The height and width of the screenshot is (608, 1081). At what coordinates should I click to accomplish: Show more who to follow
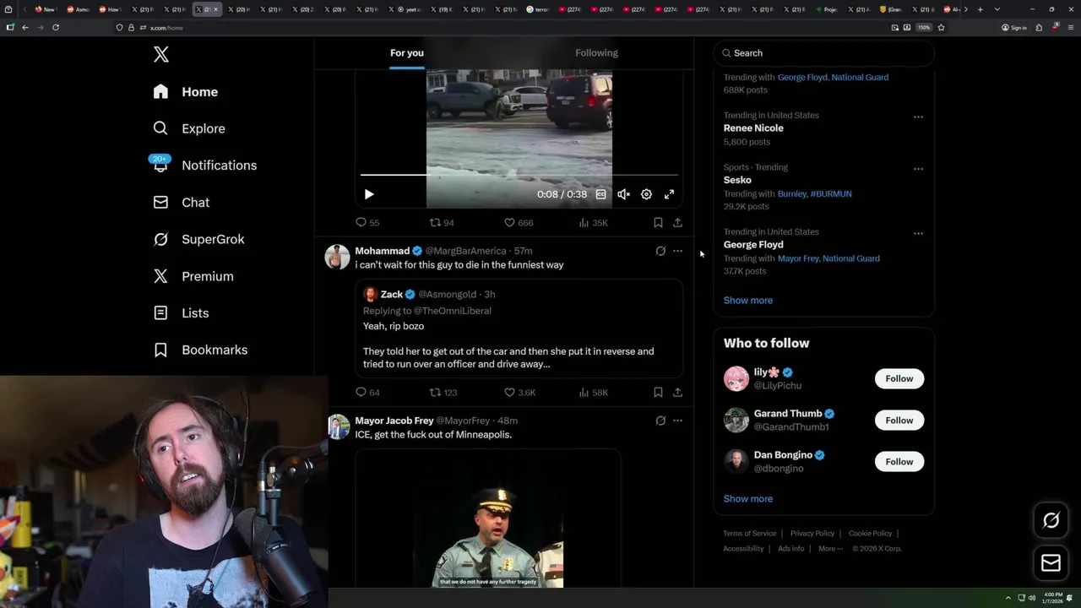coord(748,499)
